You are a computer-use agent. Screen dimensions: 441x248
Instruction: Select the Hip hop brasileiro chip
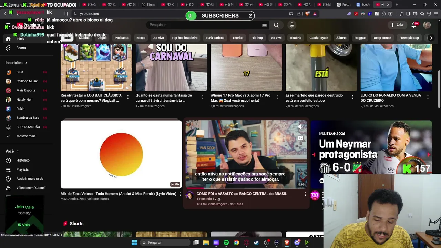185,38
